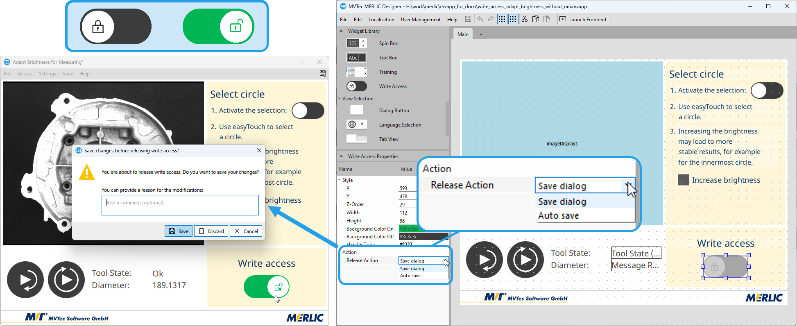Choose Auto save in the enlarged Release Action list
This screenshot has height=326, width=797.
(558, 216)
